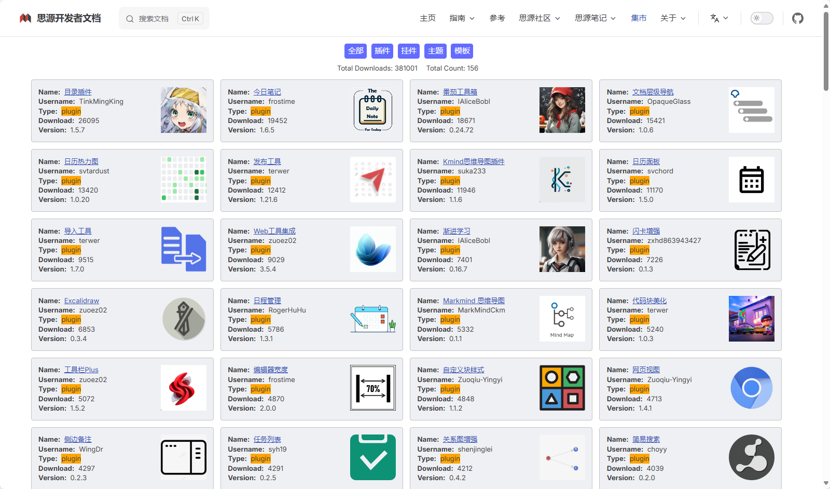This screenshot has width=830, height=489.
Task: Click the 闪卡增强 notepad icon
Action: (x=752, y=249)
